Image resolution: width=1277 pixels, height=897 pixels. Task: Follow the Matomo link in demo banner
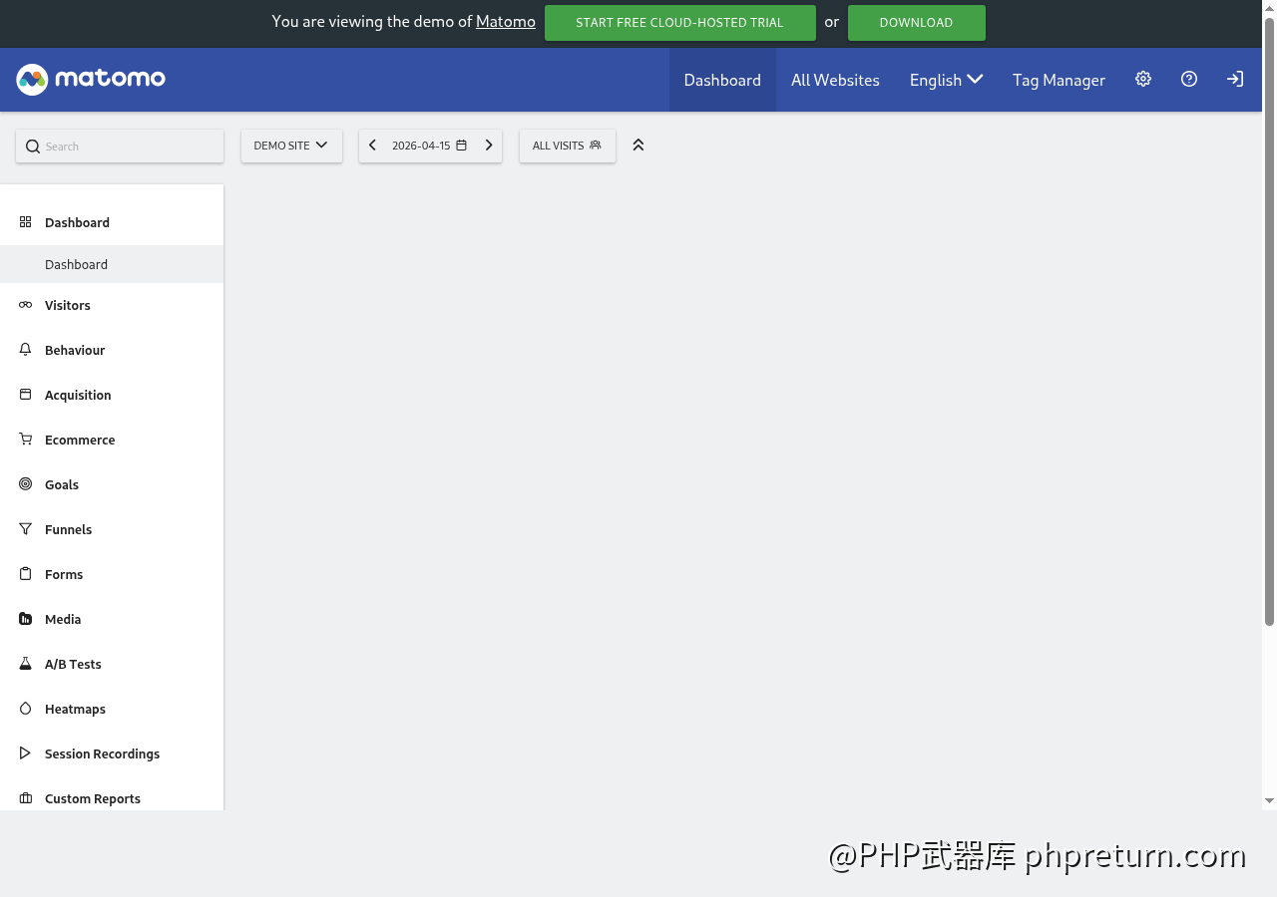click(506, 22)
